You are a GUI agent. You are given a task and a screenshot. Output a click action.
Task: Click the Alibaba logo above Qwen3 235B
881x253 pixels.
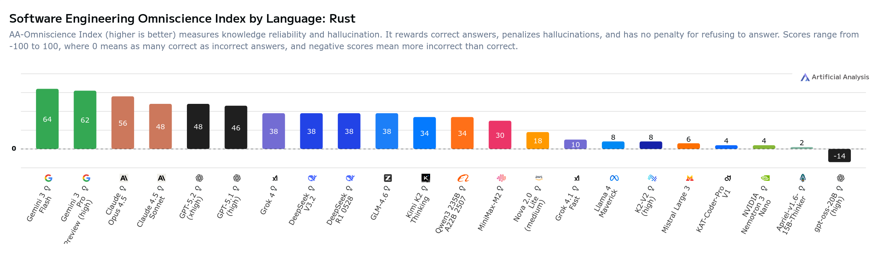[x=463, y=178]
